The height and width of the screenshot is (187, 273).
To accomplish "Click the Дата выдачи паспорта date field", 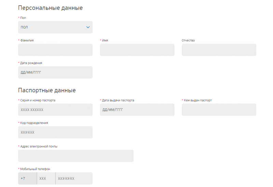I will point(137,110).
